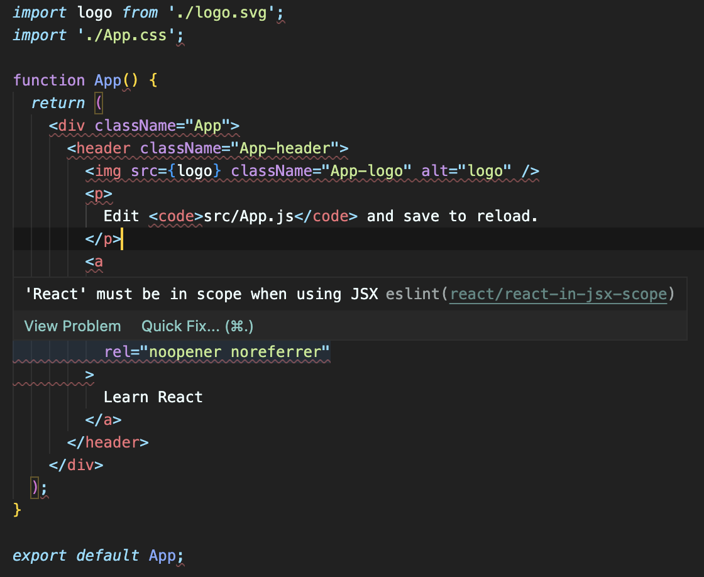This screenshot has width=704, height=577.
Task: Click the underlined import keyword error
Action: click(x=40, y=12)
